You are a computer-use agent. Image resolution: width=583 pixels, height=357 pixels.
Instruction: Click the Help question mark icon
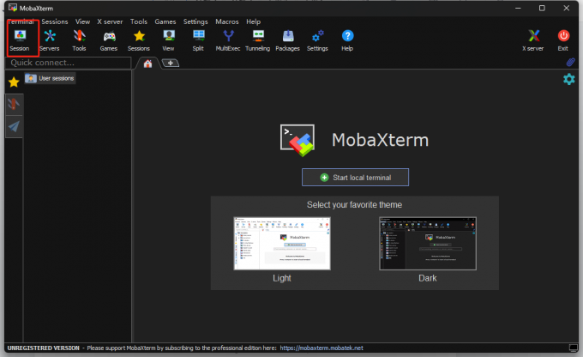click(x=347, y=39)
